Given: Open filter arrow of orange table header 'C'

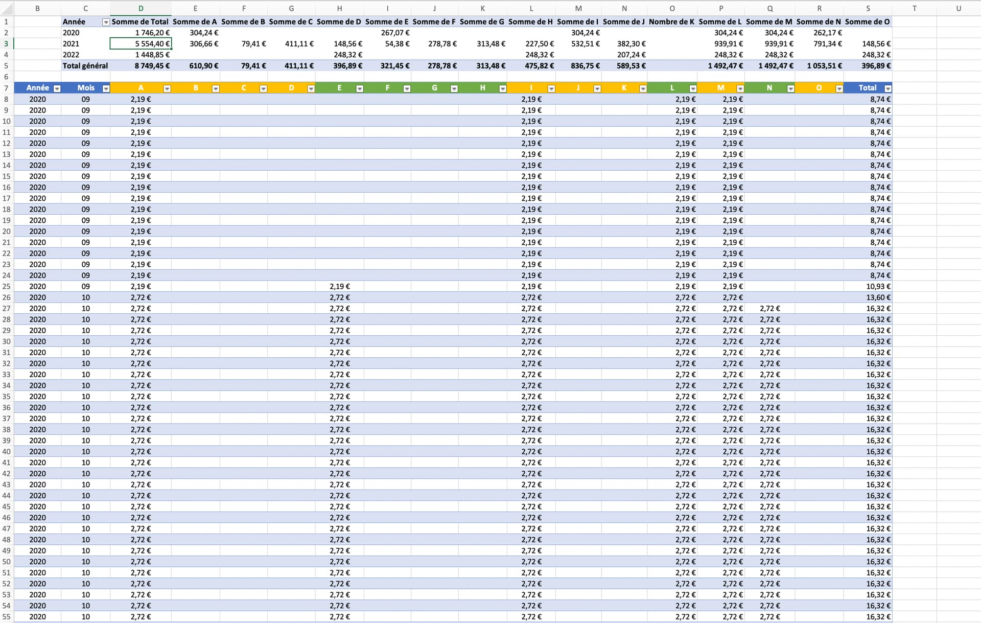Looking at the screenshot, I should pos(263,89).
